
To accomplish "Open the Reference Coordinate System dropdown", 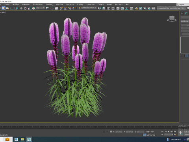I will [41, 8].
